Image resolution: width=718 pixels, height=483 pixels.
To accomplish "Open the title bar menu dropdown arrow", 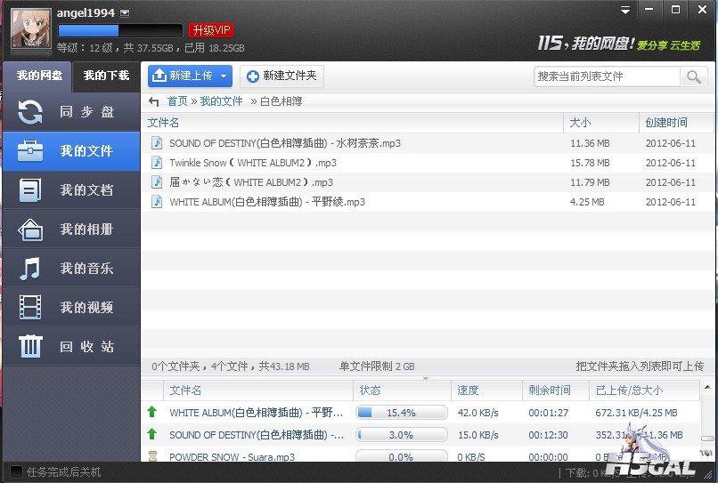I will (626, 10).
